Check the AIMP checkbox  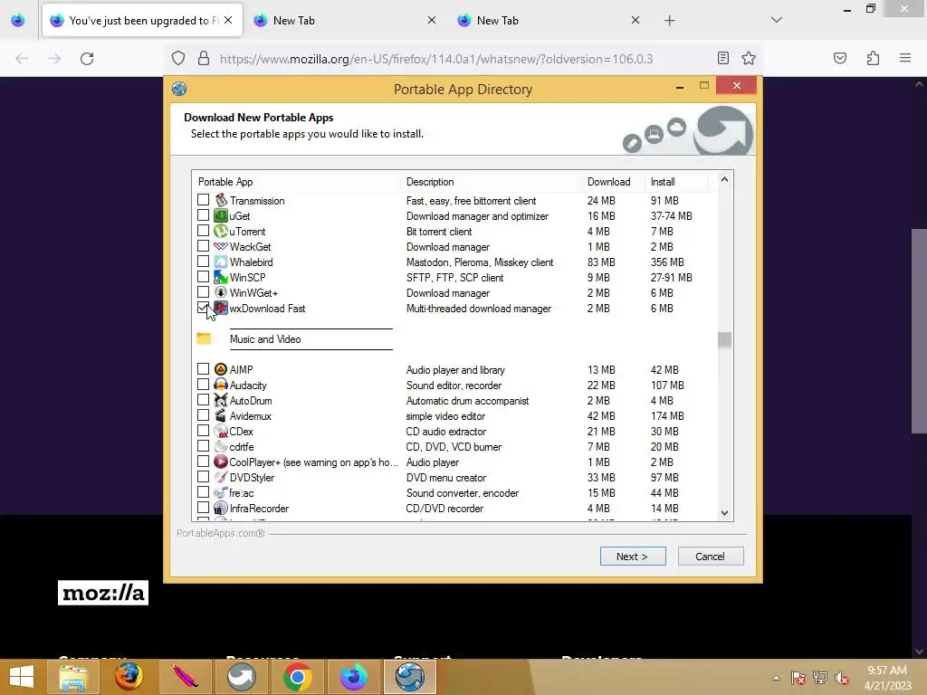coord(203,369)
